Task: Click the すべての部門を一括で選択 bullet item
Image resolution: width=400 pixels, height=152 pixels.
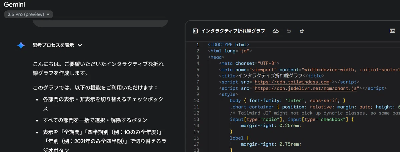Action: point(95,120)
